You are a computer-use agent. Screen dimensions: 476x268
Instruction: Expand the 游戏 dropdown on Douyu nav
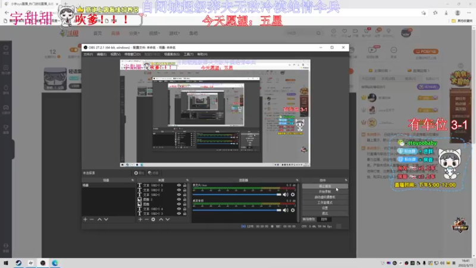(174, 33)
